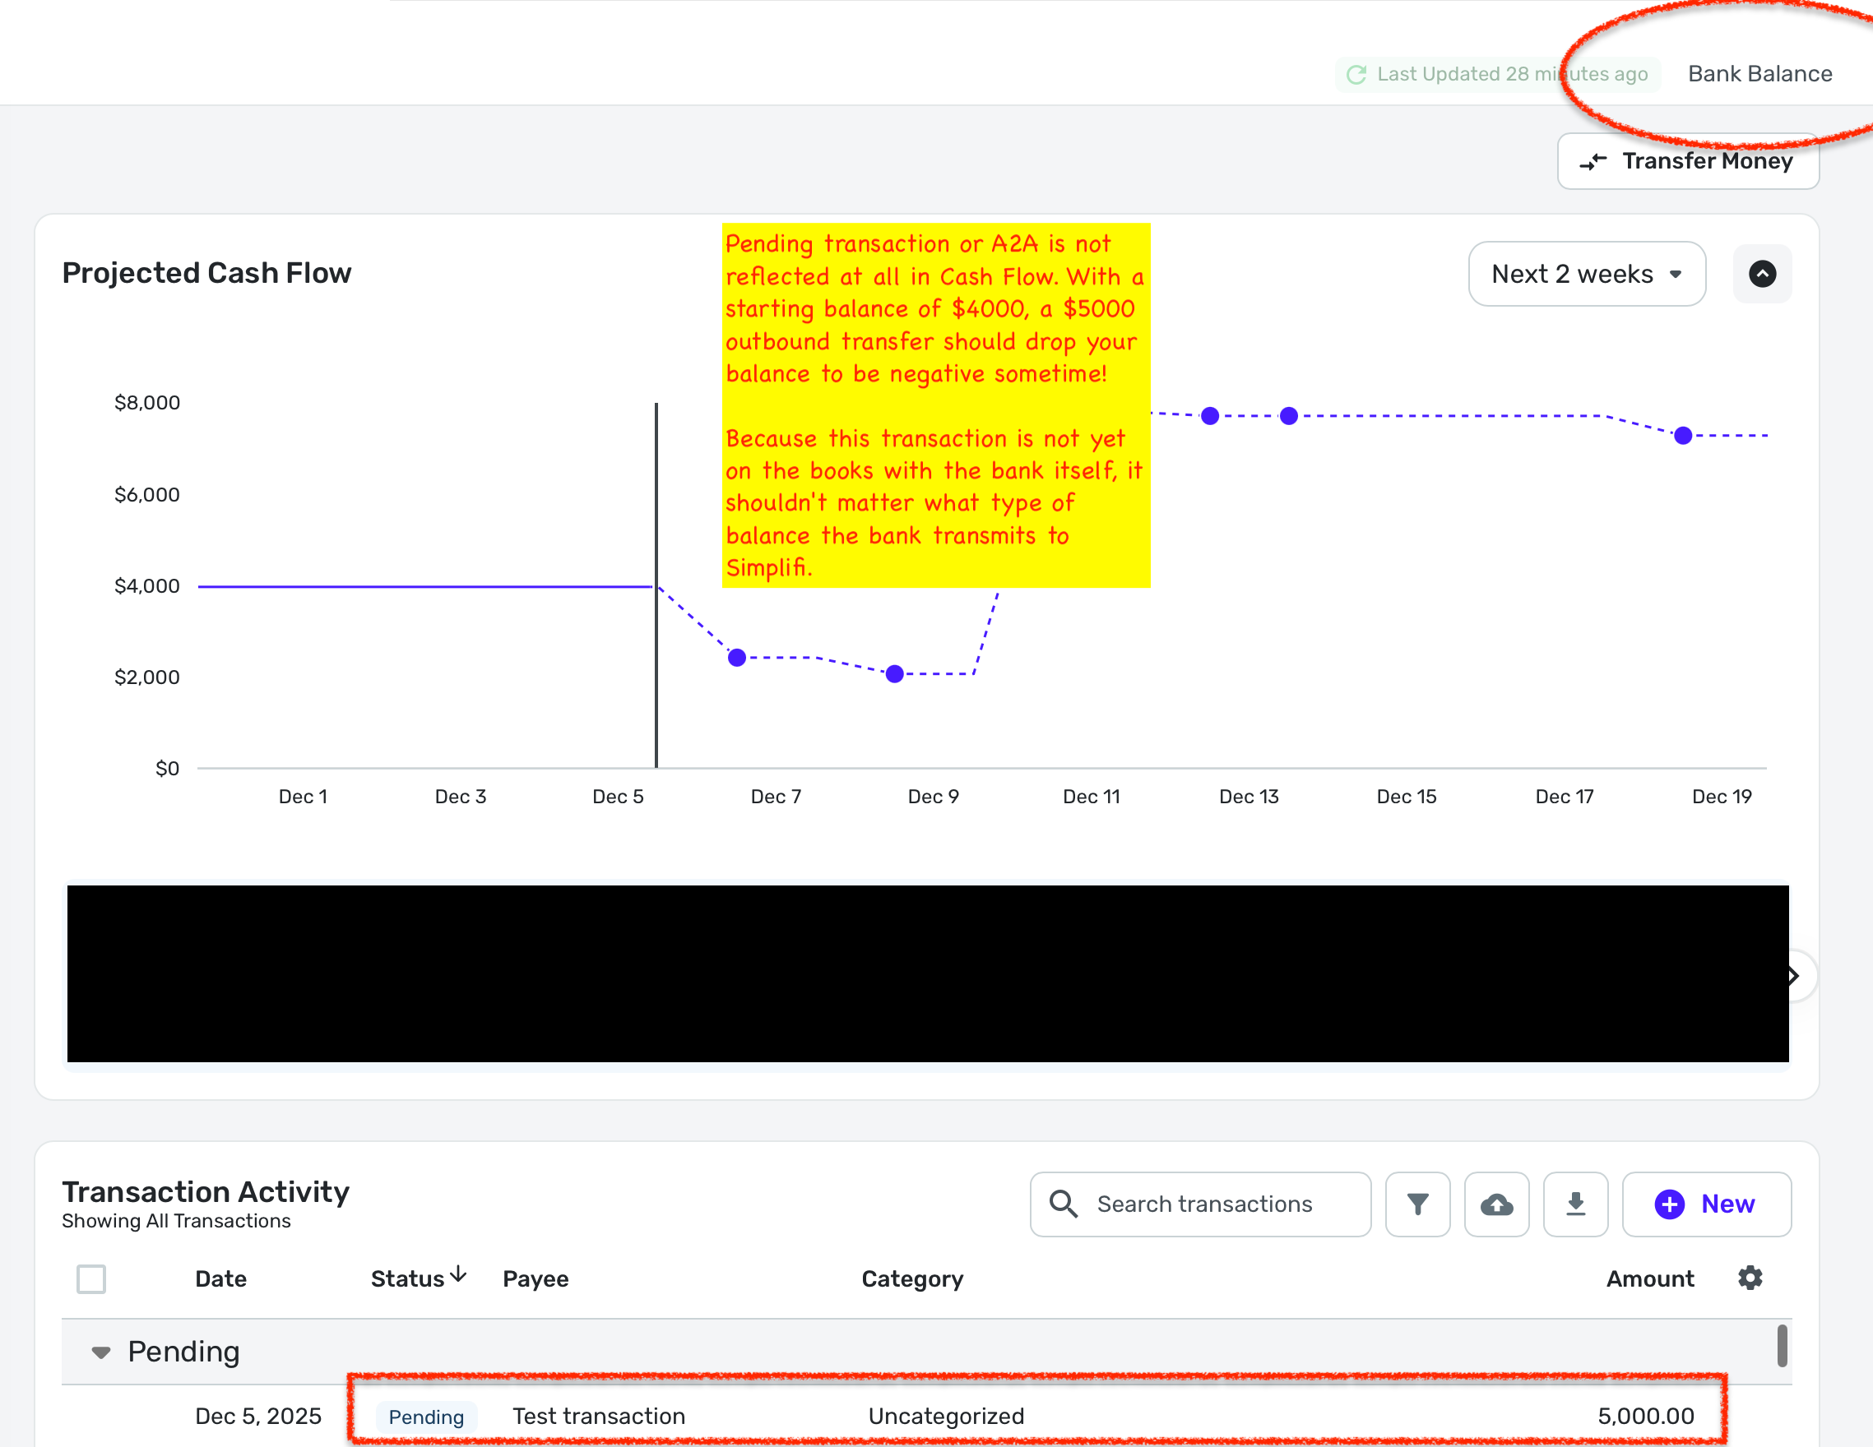Click the filter transactions funnel icon
This screenshot has width=1873, height=1447.
1417,1204
